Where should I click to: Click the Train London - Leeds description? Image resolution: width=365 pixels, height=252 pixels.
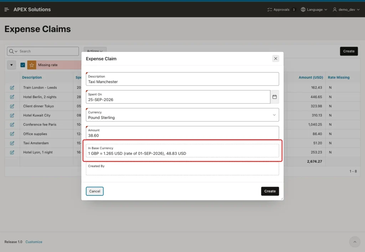click(40, 87)
